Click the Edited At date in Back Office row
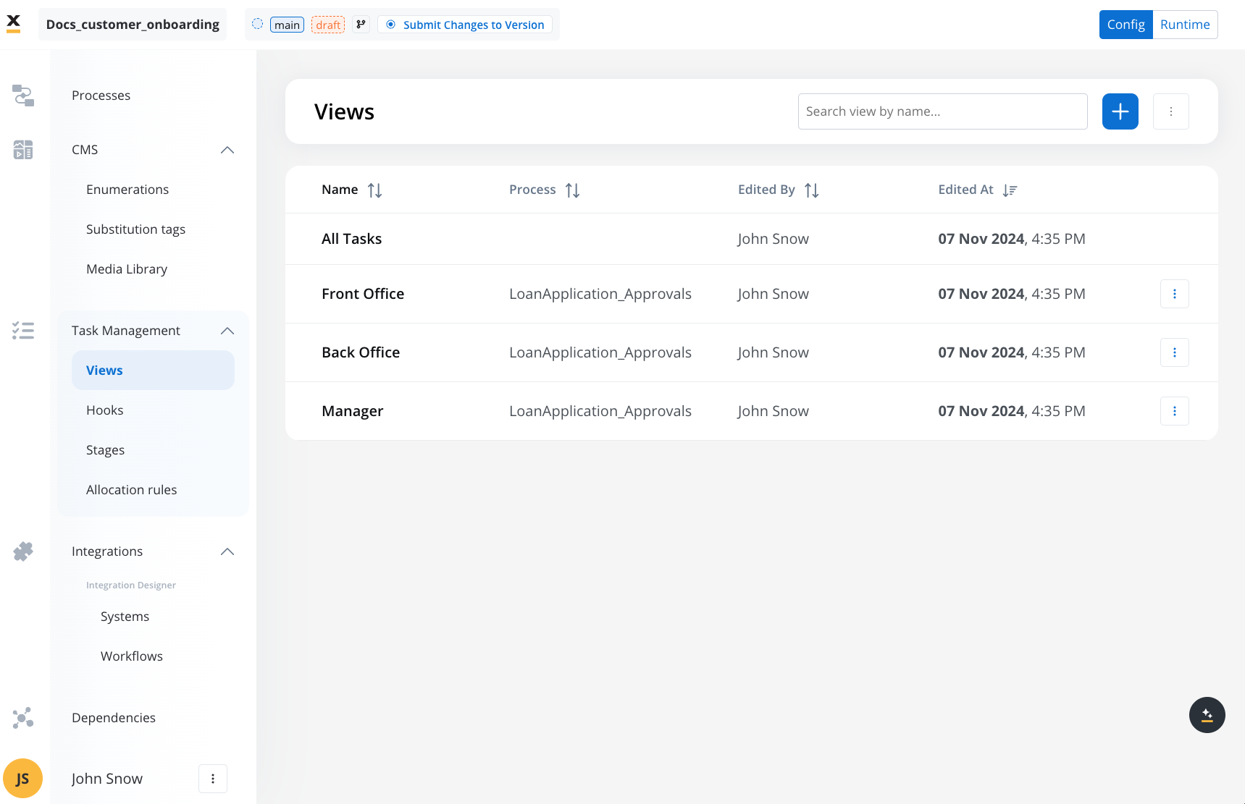 (1012, 352)
